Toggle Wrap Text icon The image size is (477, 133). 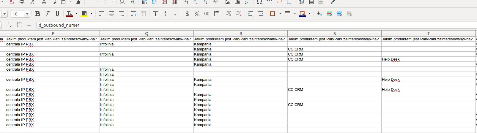point(133,14)
